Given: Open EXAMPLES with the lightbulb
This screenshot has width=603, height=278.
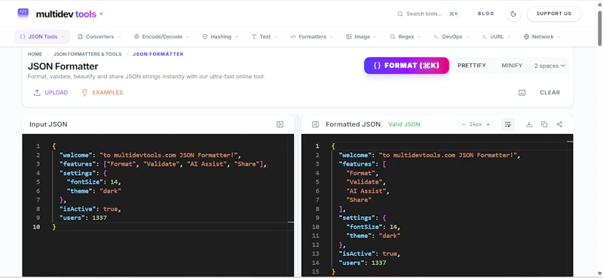Looking at the screenshot, I should [103, 93].
